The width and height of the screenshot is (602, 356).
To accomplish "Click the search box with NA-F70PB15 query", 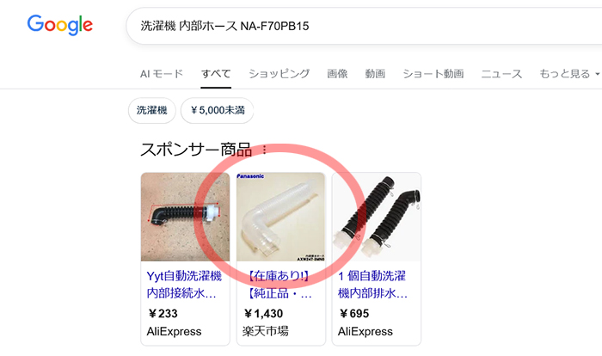I will (364, 26).
